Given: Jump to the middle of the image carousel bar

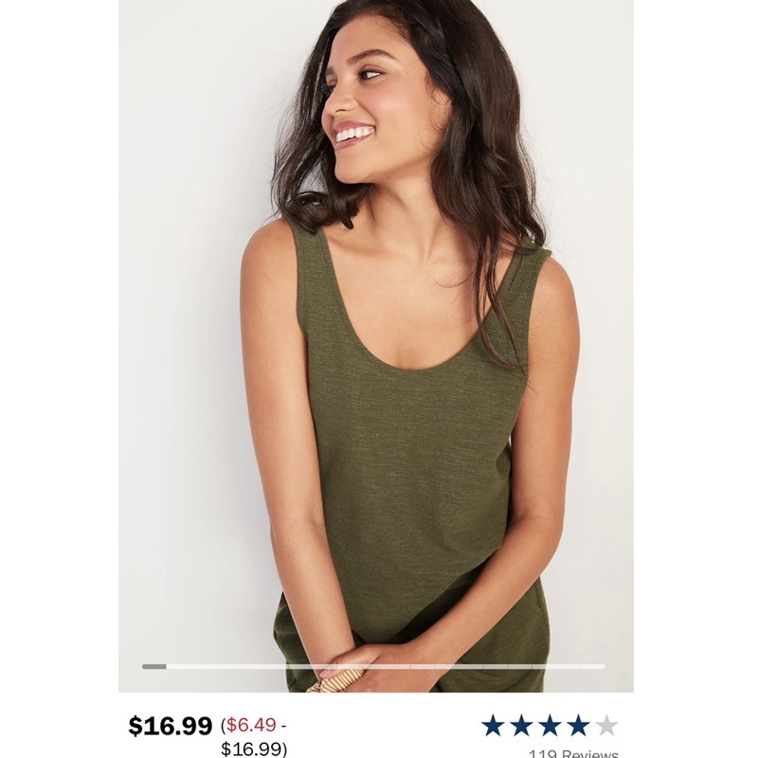Looking at the screenshot, I should 373,667.
